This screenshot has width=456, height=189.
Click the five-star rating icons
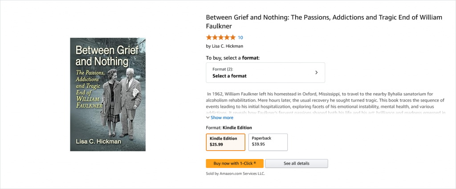pos(221,37)
